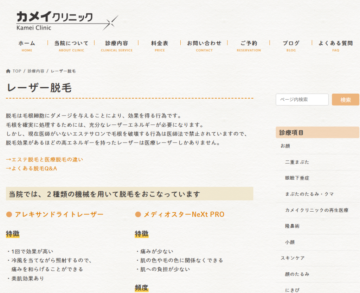The image size is (360, 293).
Task: Open the よくある脱毛Q&A link
Action: click(x=32, y=168)
